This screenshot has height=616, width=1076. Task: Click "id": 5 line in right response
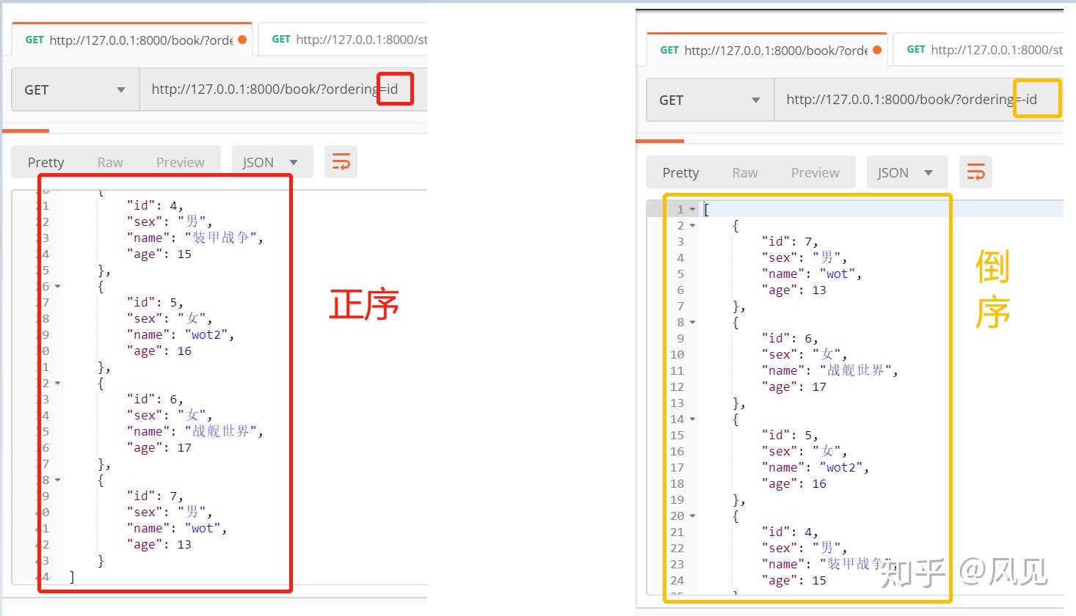pos(790,435)
